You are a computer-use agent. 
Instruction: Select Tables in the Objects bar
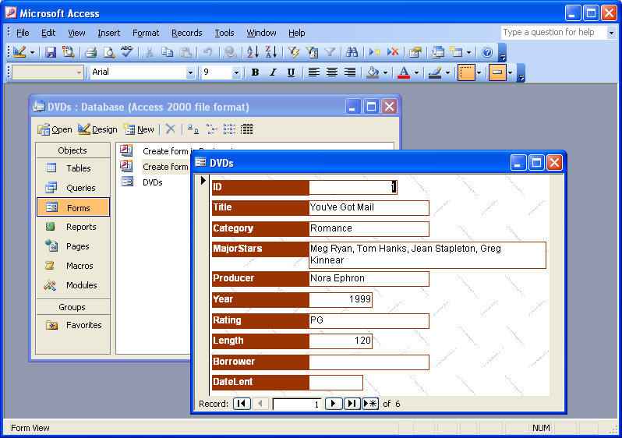pyautogui.click(x=73, y=168)
